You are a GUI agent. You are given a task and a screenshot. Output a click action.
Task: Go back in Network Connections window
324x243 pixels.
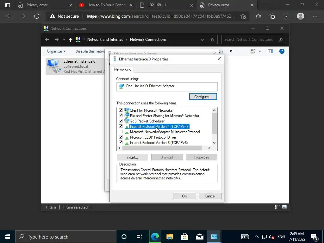pyautogui.click(x=47, y=40)
